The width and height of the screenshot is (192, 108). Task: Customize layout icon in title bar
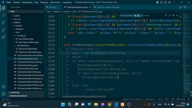click(x=169, y=2)
